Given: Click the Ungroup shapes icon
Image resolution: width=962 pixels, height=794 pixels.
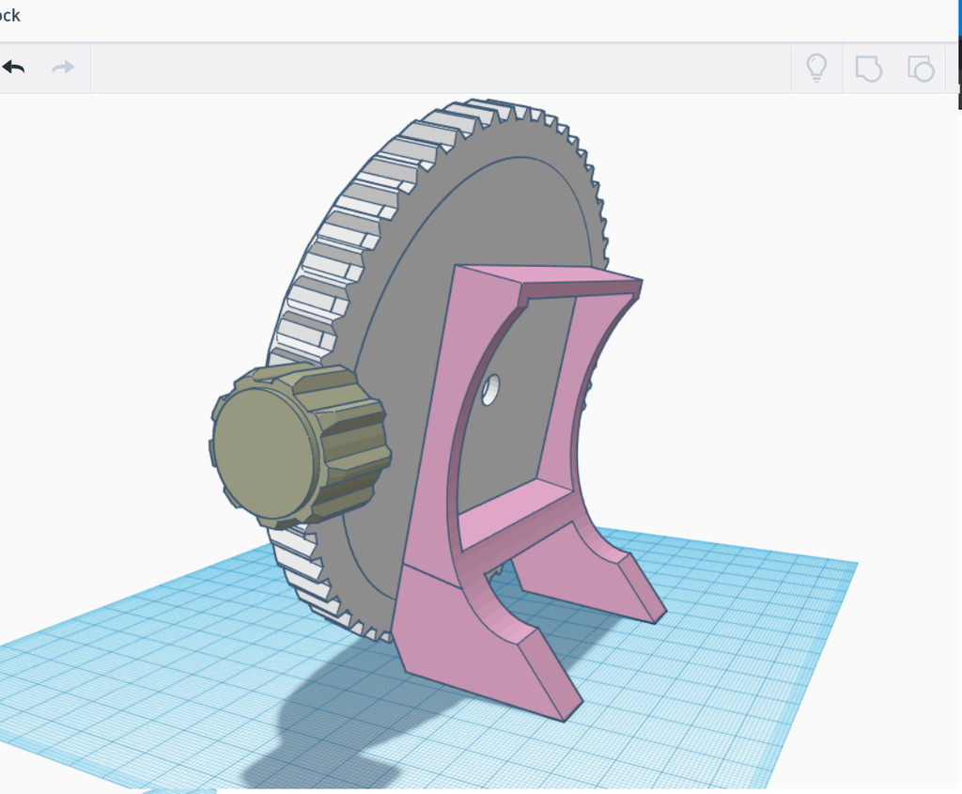Looking at the screenshot, I should point(921,68).
